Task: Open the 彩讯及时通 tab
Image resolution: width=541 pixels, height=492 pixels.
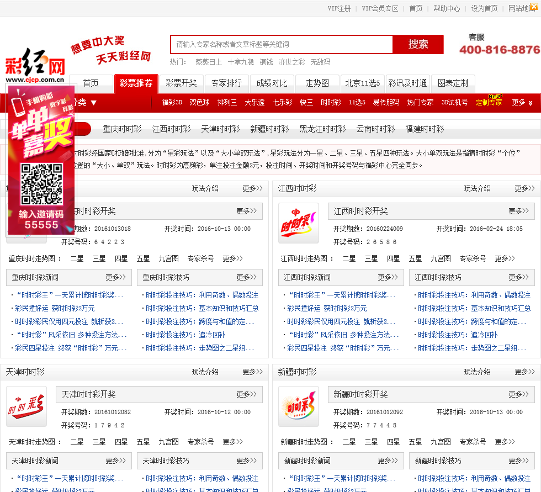Action: click(x=408, y=83)
